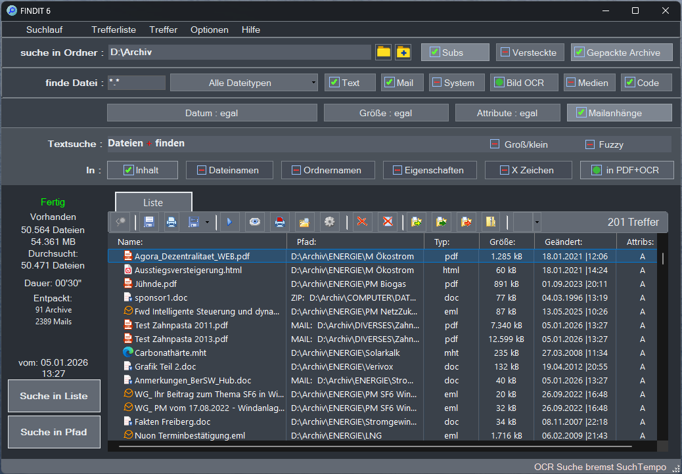Enable the Versteckte checkbox
The width and height of the screenshot is (682, 474).
(x=506, y=52)
